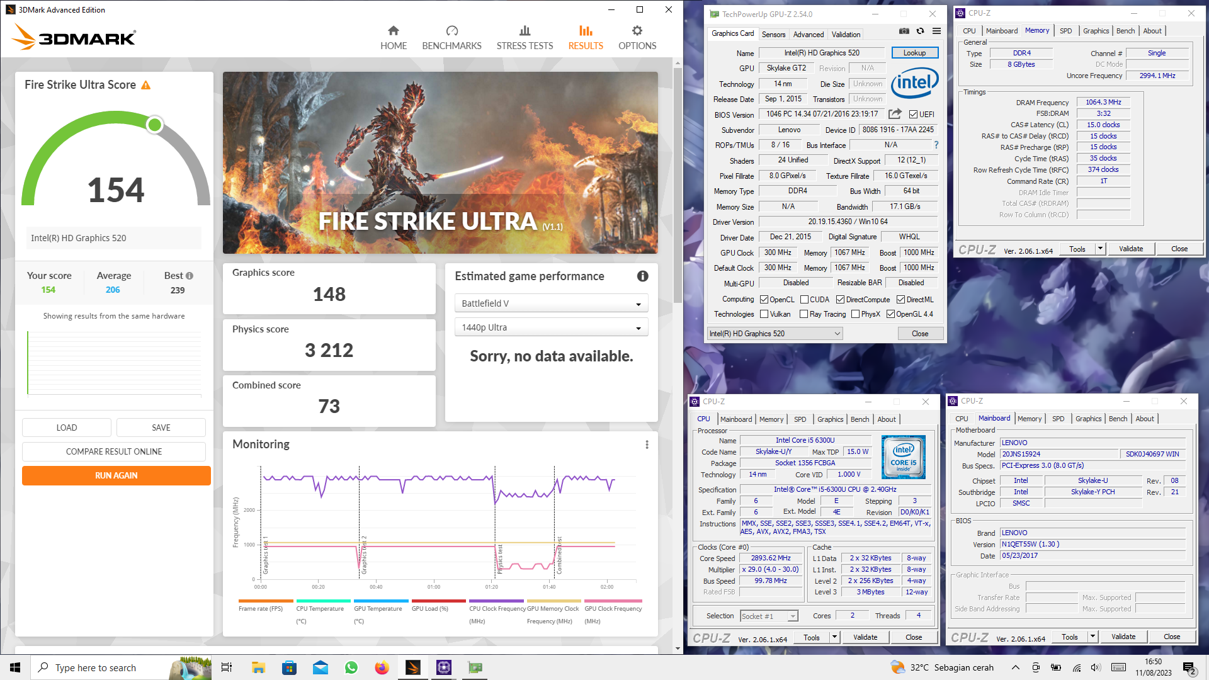Switch to CPU-Z taskbar icon
This screenshot has width=1209, height=680.
[x=444, y=667]
